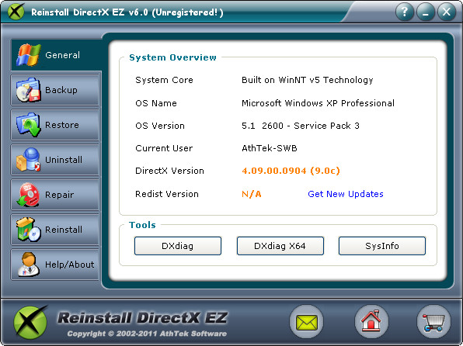Click the DirectX version value 4.09.00.0904 (9.0c)
This screenshot has height=346, width=463.
(291, 171)
